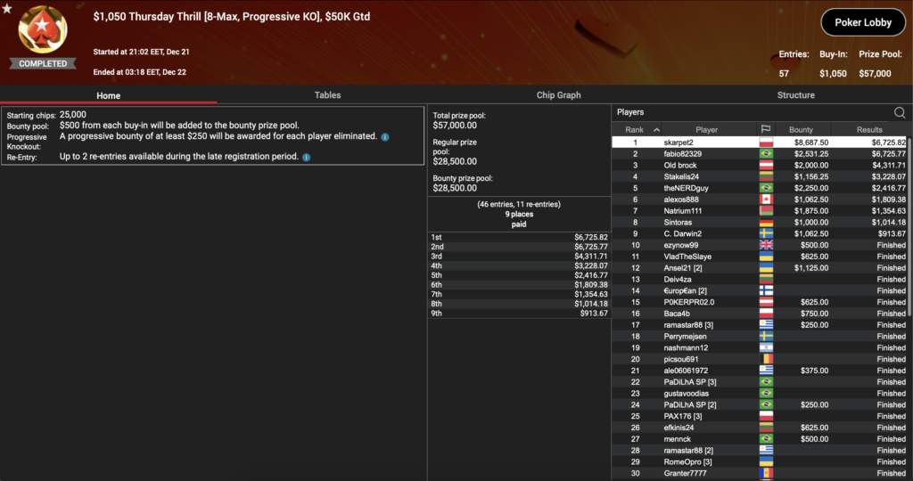Click the Canada flag beside alexos888
Viewport: 913px width, 481px height.
765,200
